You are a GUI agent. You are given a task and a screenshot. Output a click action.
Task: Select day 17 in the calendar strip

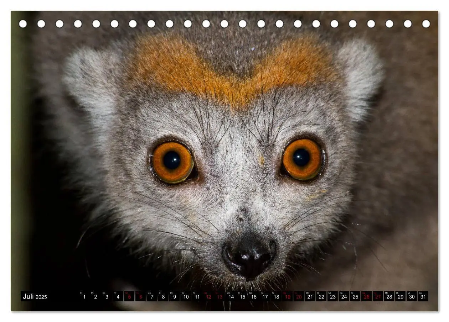(265, 296)
